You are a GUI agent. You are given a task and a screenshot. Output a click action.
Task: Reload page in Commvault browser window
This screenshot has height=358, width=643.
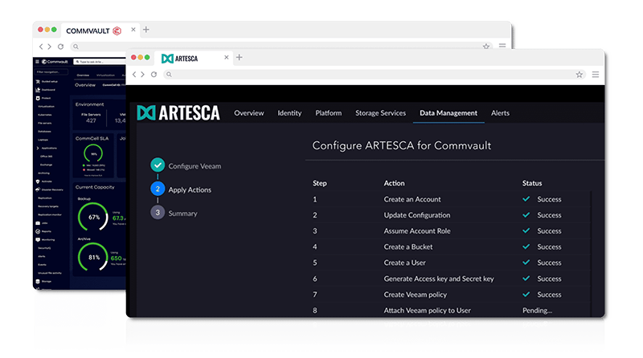(x=61, y=47)
